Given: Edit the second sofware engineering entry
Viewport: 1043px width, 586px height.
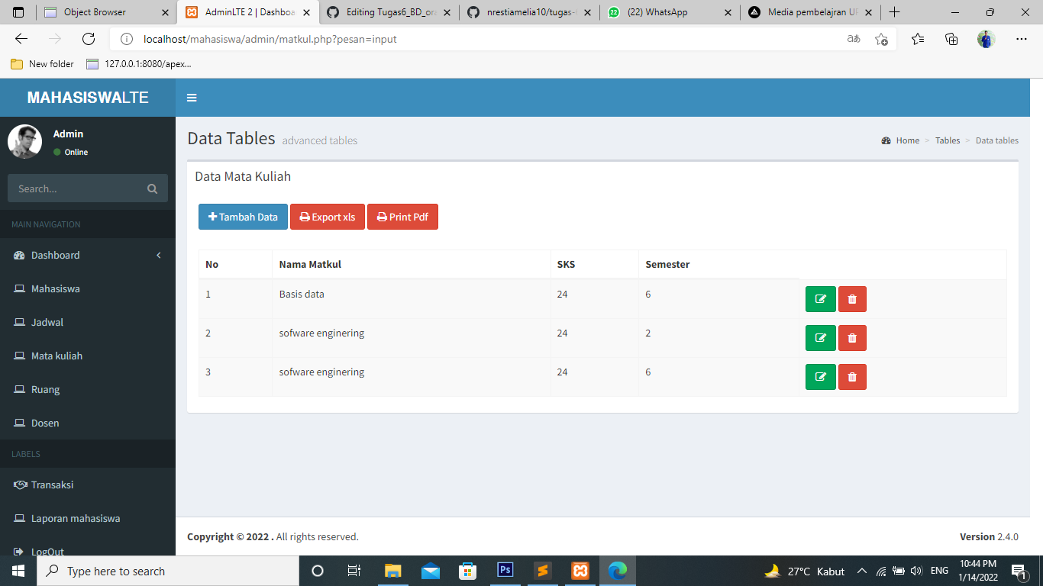Looking at the screenshot, I should (x=820, y=376).
